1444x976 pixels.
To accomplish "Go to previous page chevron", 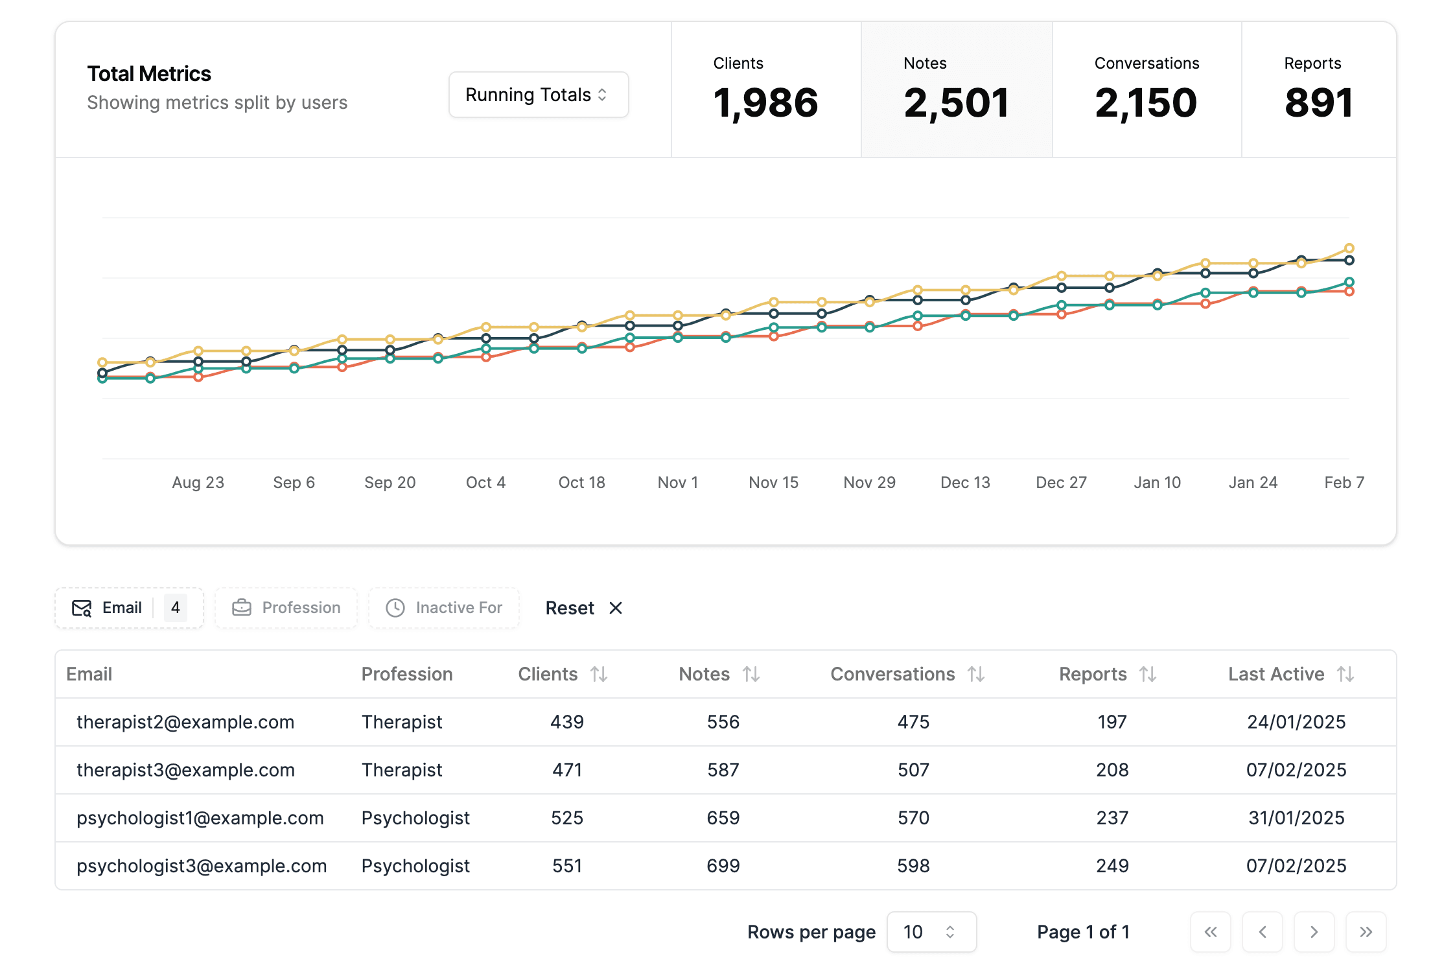I will click(1262, 932).
